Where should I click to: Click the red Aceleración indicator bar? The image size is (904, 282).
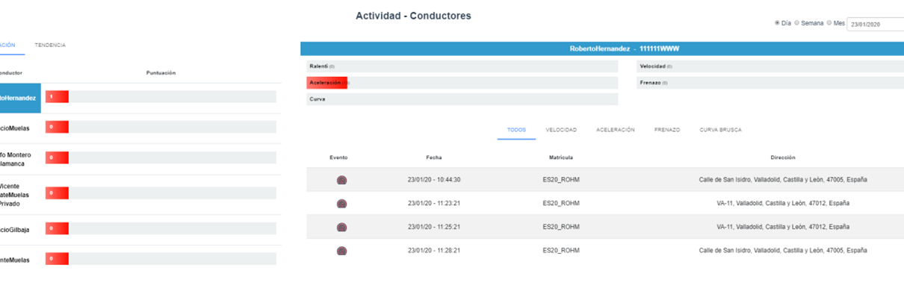327,83
